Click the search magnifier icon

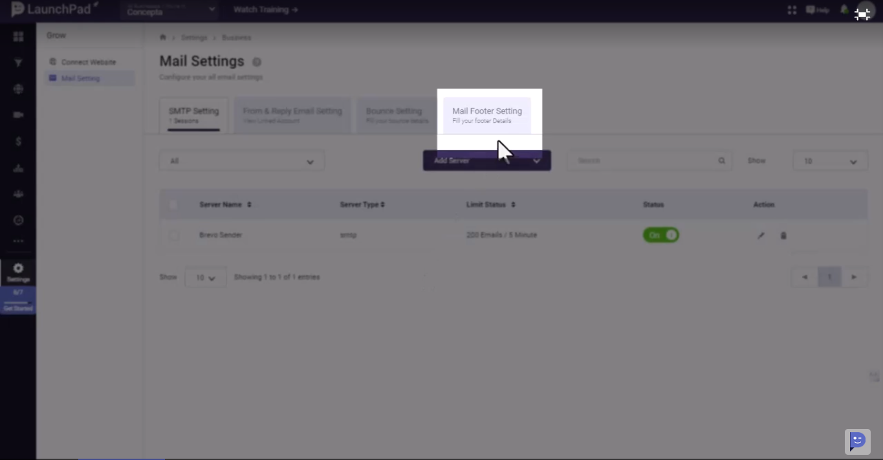point(721,160)
